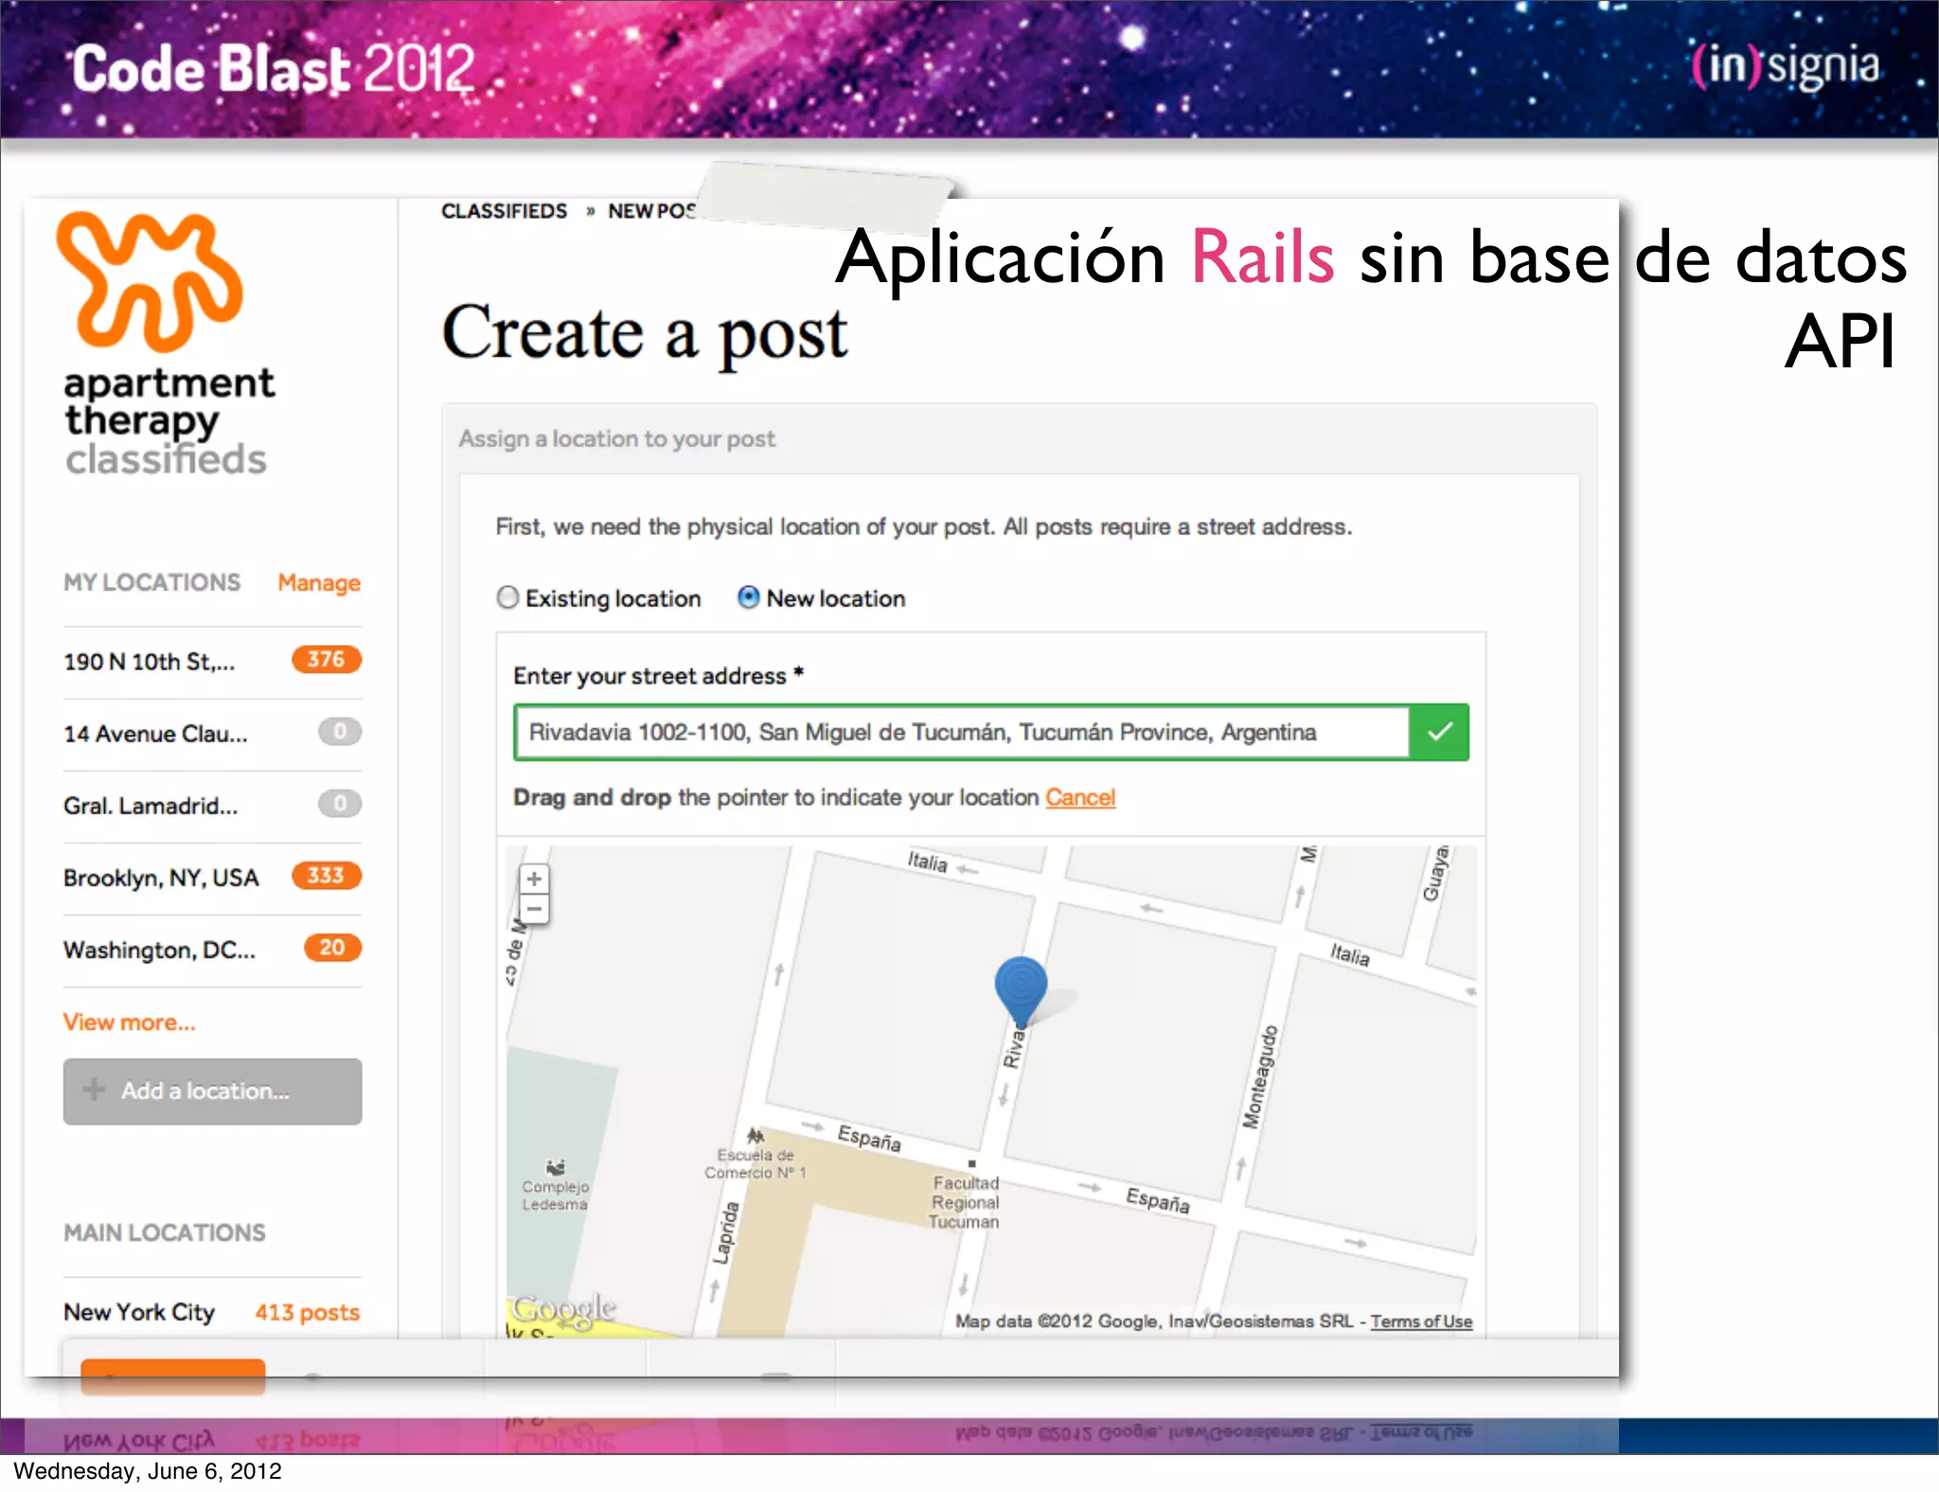Click the street address input field

tap(961, 732)
